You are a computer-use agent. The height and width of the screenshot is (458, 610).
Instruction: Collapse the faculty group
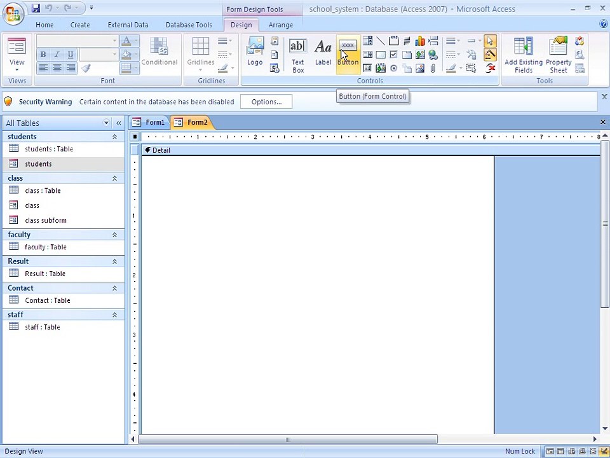(115, 235)
